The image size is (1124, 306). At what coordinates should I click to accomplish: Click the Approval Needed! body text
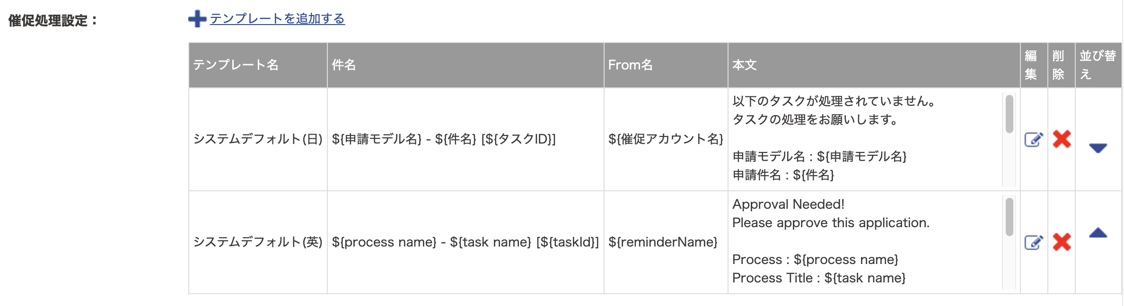[x=788, y=204]
